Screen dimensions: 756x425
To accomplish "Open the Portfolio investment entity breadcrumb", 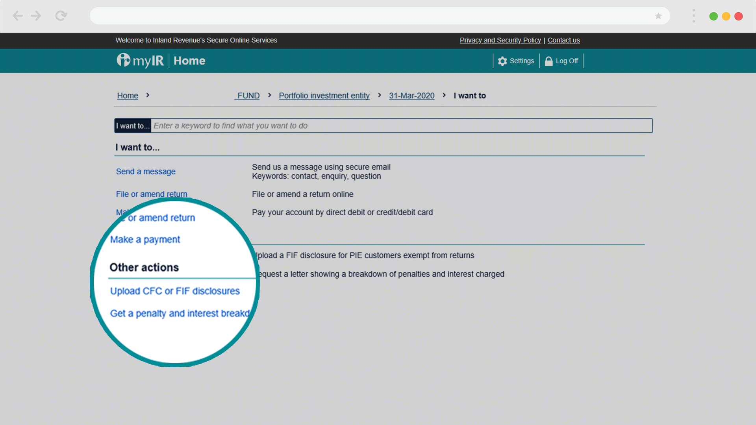I will point(324,96).
